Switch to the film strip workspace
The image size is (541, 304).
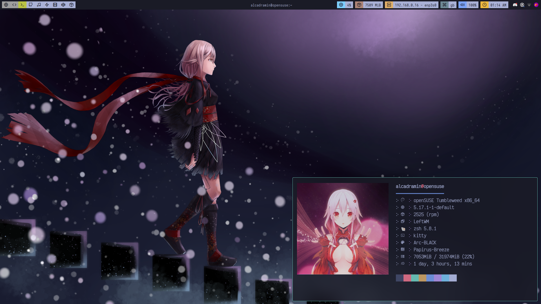pos(55,5)
